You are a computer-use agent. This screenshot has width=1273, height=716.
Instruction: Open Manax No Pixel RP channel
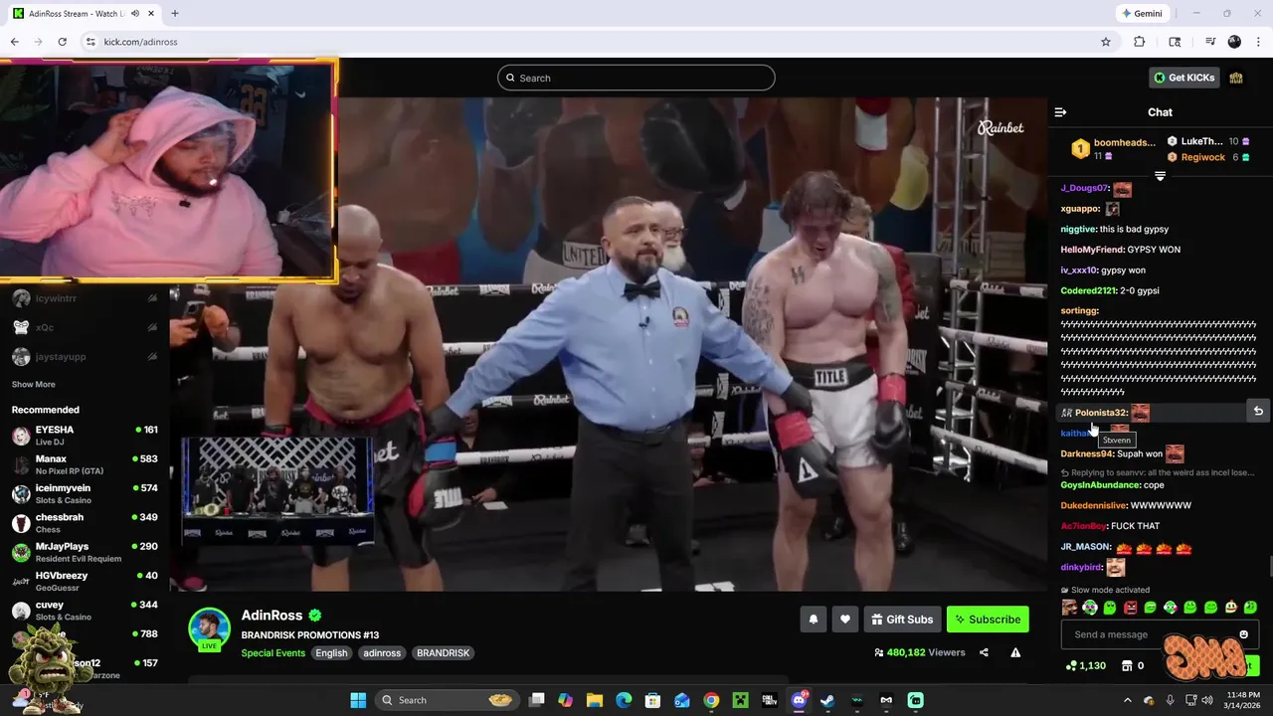pyautogui.click(x=85, y=464)
